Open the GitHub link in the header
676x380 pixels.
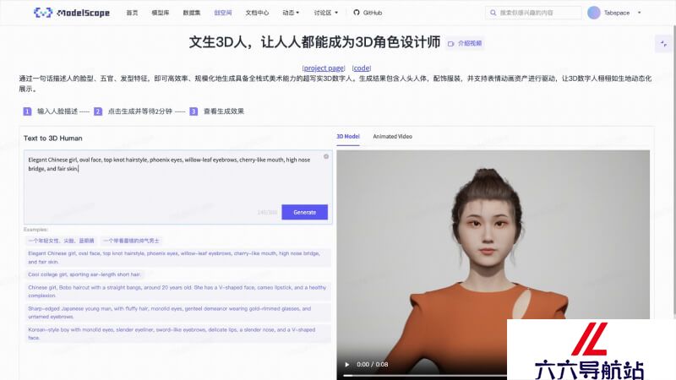368,13
